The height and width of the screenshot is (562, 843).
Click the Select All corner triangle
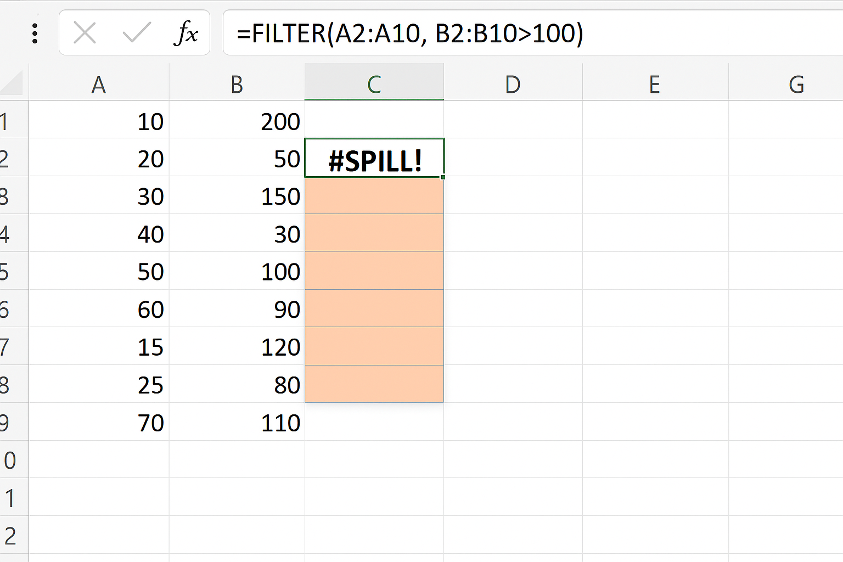pos(12,82)
